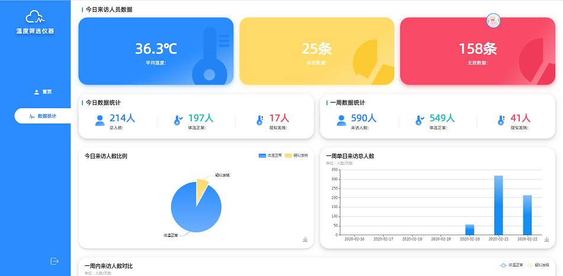Toggle 体温正常 legend in the pie chart
Viewport: 563px width, 276px height.
click(270, 156)
